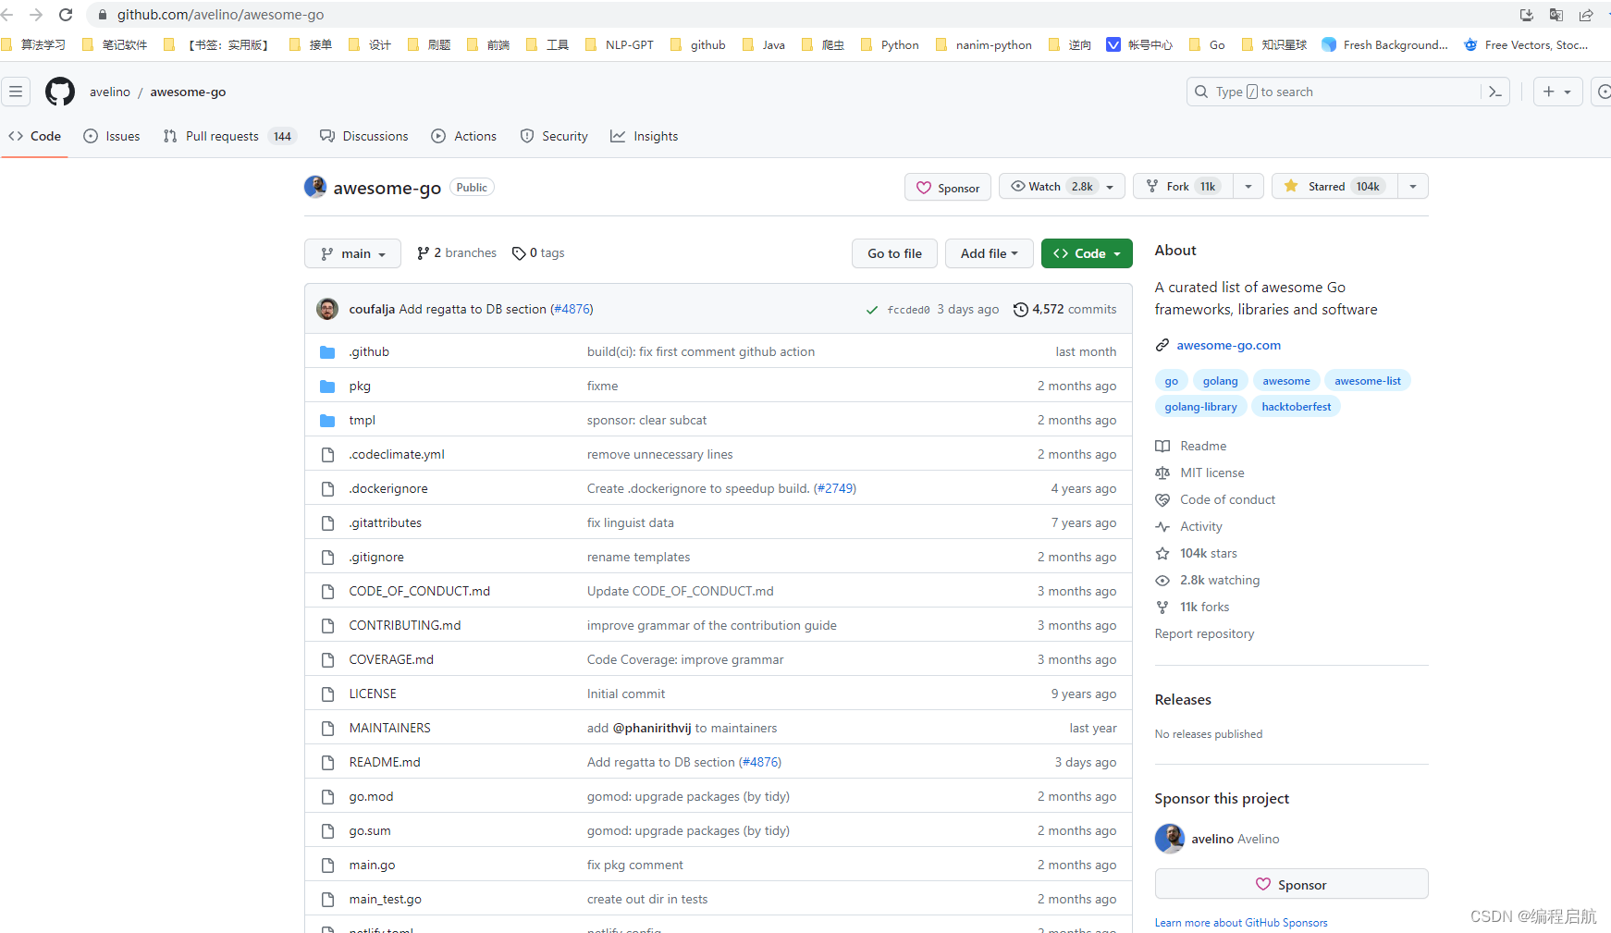Open awesome-go.com link

pyautogui.click(x=1228, y=345)
